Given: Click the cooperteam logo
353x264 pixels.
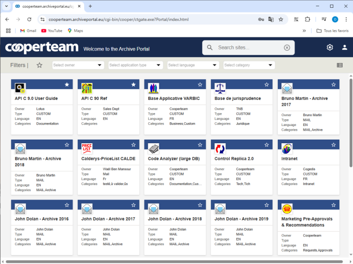Looking at the screenshot, I should point(42,47).
